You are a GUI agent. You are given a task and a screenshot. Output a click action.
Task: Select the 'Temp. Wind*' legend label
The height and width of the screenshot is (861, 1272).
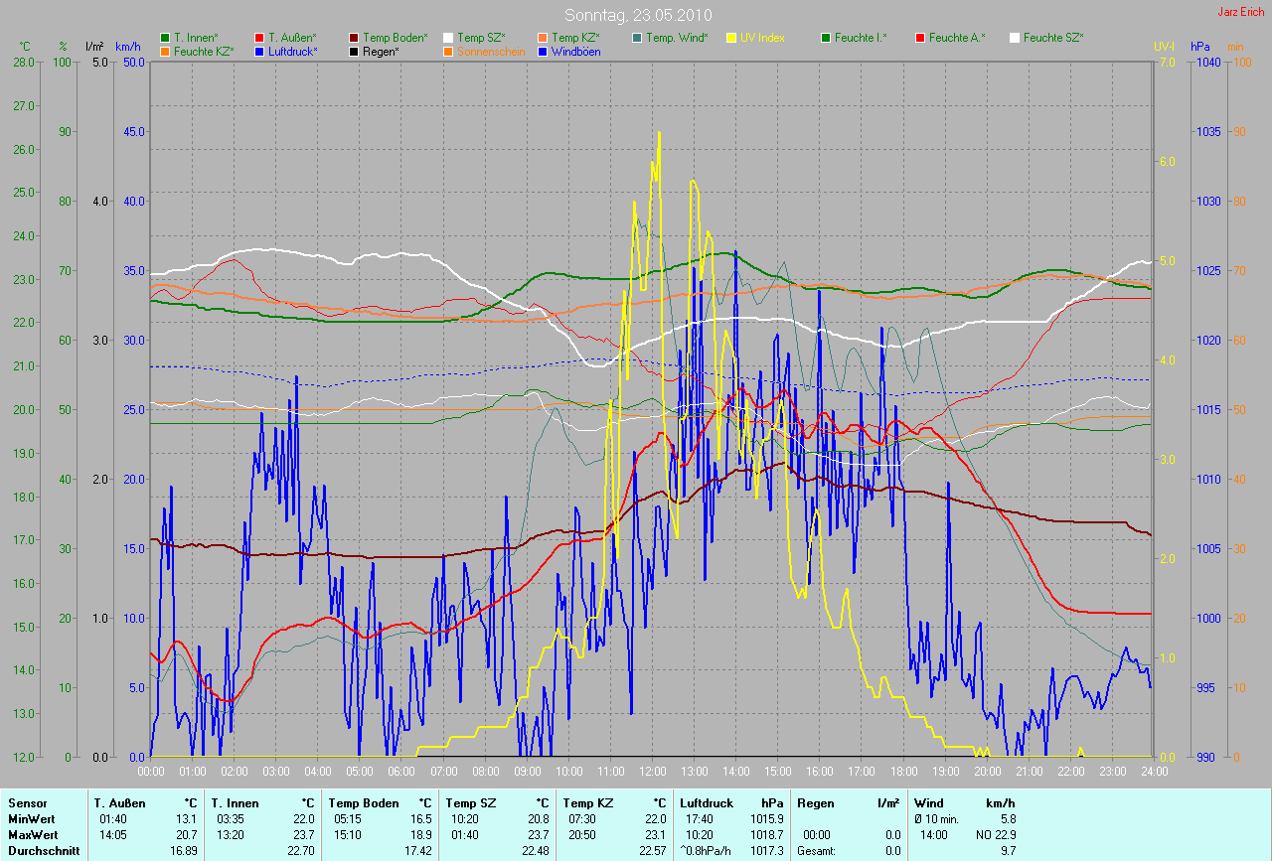tap(677, 38)
